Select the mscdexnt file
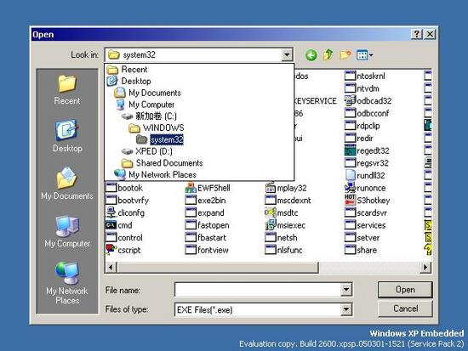Screen dimensions: 468x351 (x=288, y=200)
